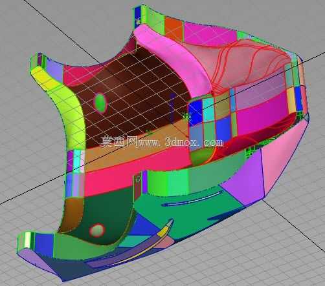Click the green concentric pivot marker in the viewport center
325x286 pixels.
pos(186,116)
